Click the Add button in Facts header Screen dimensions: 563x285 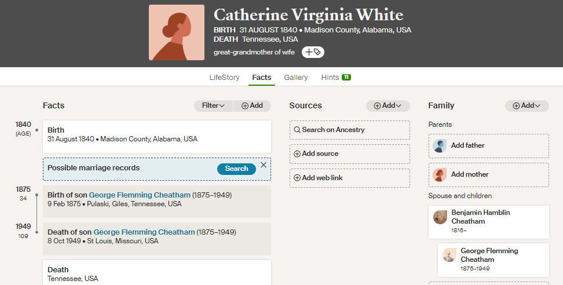tap(252, 105)
